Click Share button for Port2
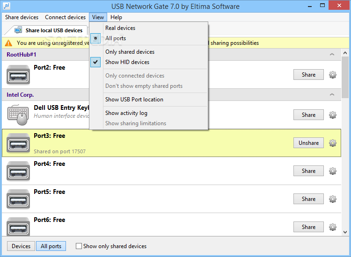Screen dimensions: 351x257 coord(308,75)
